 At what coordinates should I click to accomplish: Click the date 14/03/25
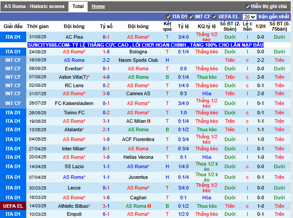(37, 206)
